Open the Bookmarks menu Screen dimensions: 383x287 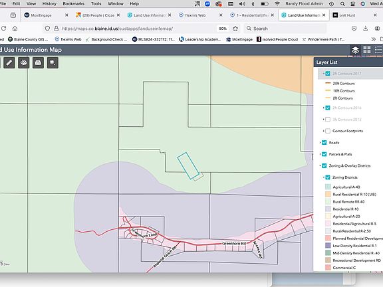[x=74, y=4]
